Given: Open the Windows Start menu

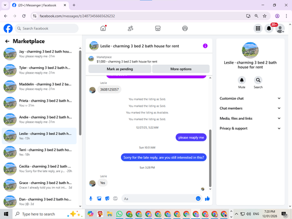Looking at the screenshot, I should coord(6,214).
